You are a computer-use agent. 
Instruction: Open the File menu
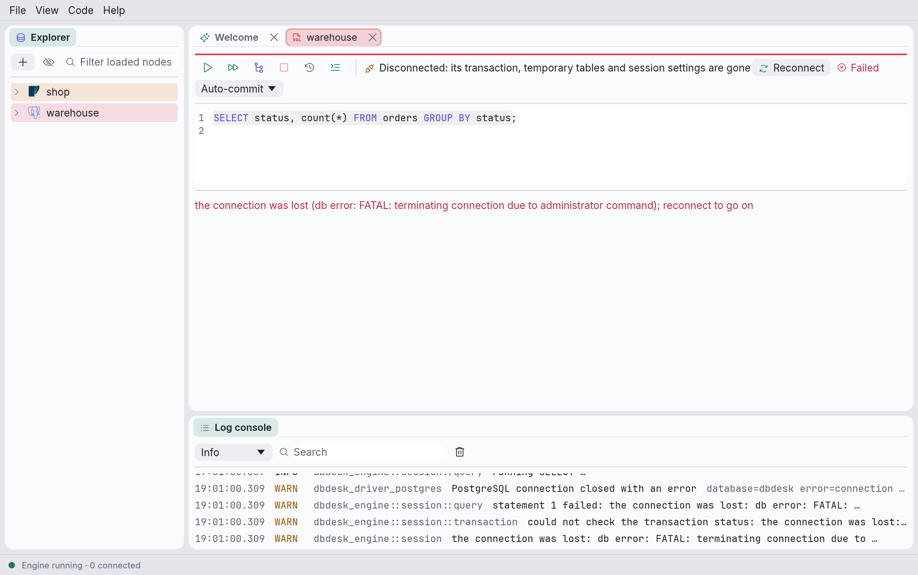tap(18, 10)
